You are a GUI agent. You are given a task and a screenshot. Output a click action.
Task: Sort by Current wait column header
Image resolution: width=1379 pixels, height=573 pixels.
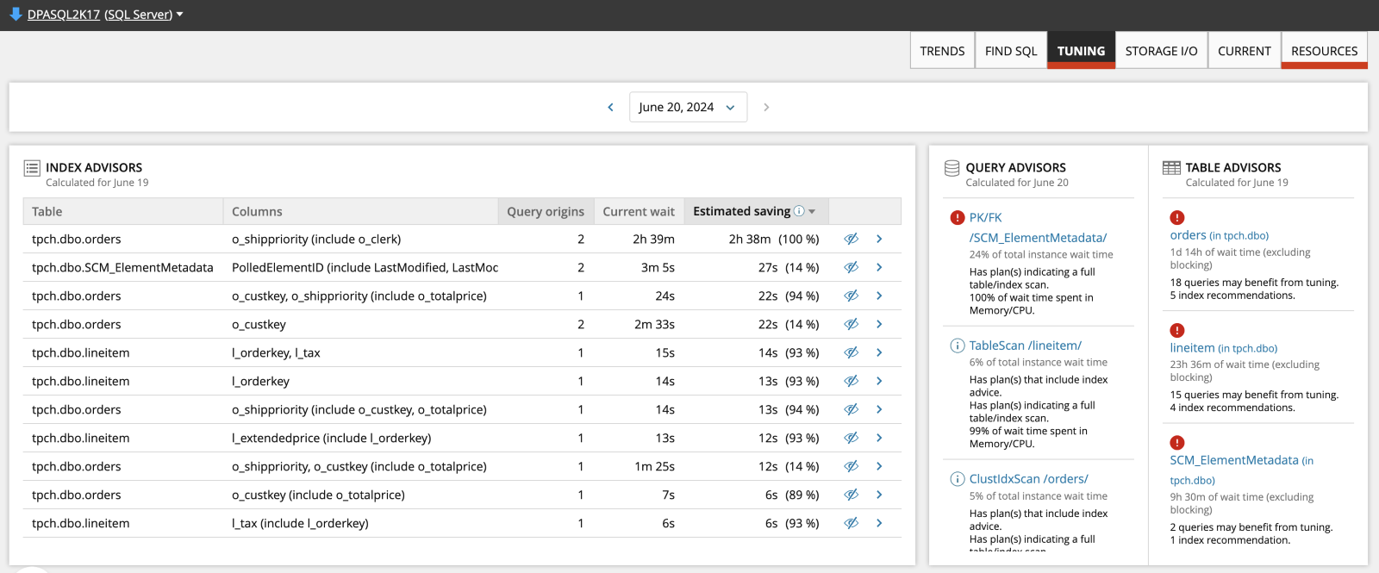[x=639, y=212]
